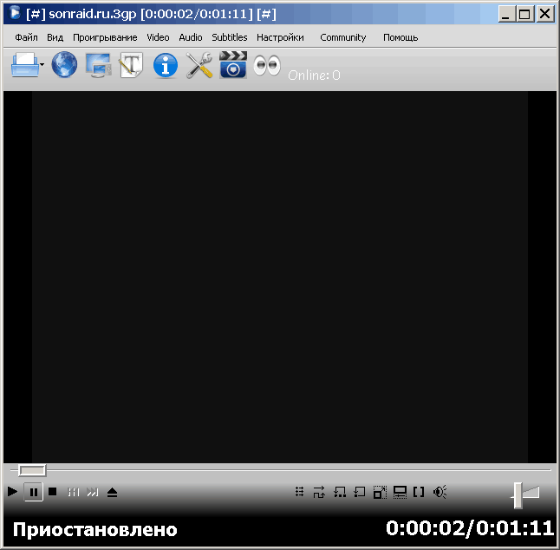Screen dimensions: 560x550
Task: Stop playback with the square Stop button
Action: pyautogui.click(x=53, y=492)
